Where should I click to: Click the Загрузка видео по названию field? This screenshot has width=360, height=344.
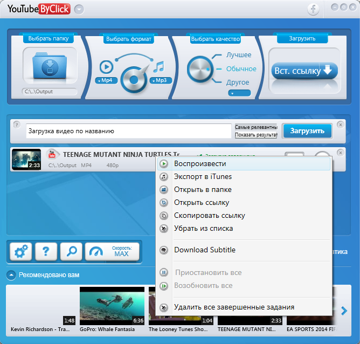(129, 131)
